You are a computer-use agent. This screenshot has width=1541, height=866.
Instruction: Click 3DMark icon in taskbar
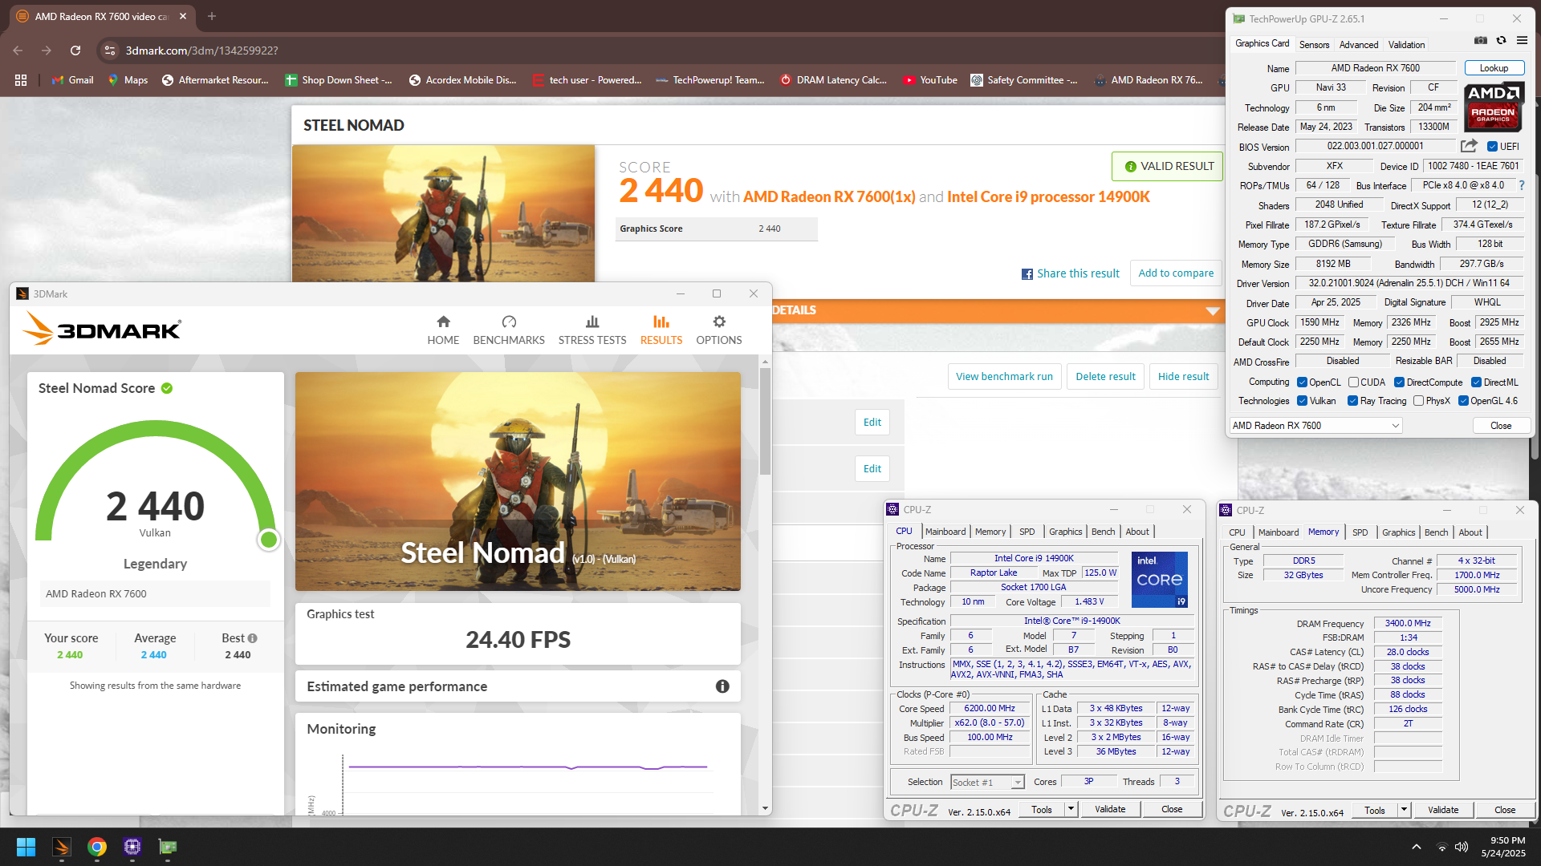click(x=62, y=847)
